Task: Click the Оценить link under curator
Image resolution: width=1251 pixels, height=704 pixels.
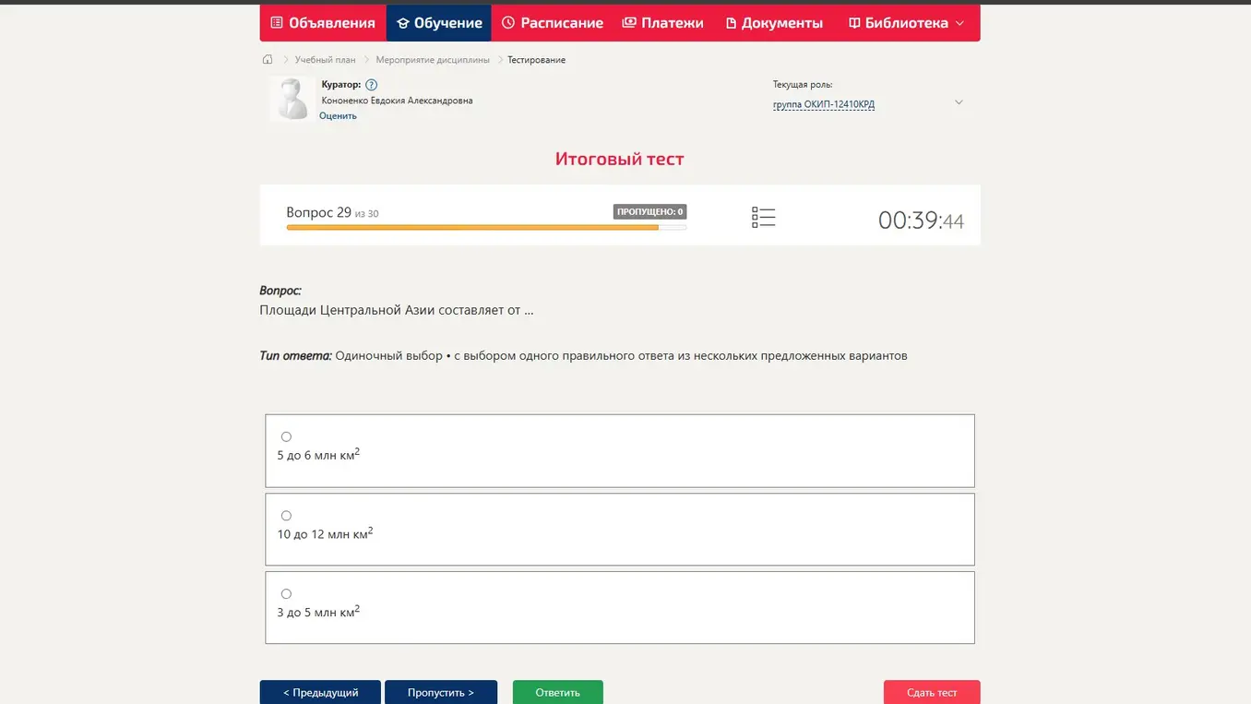Action: [338, 116]
